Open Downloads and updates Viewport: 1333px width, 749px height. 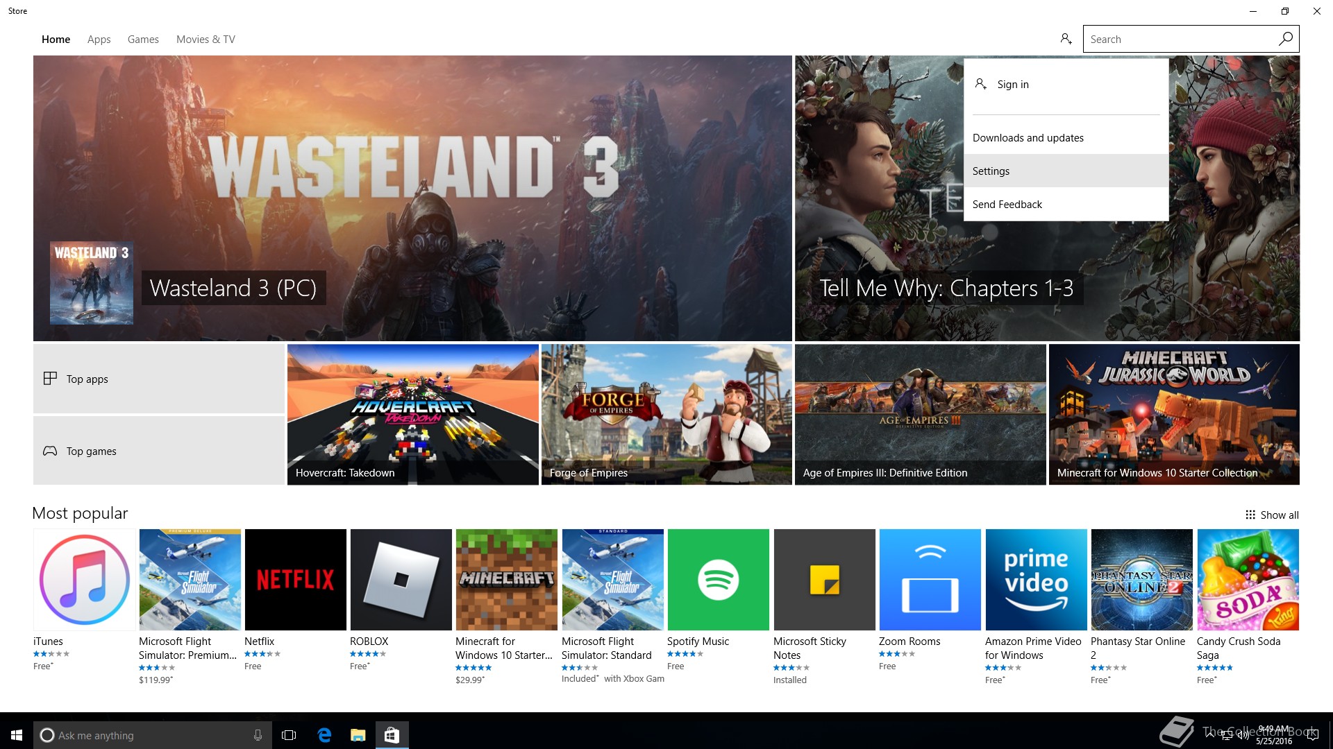[1066, 137]
